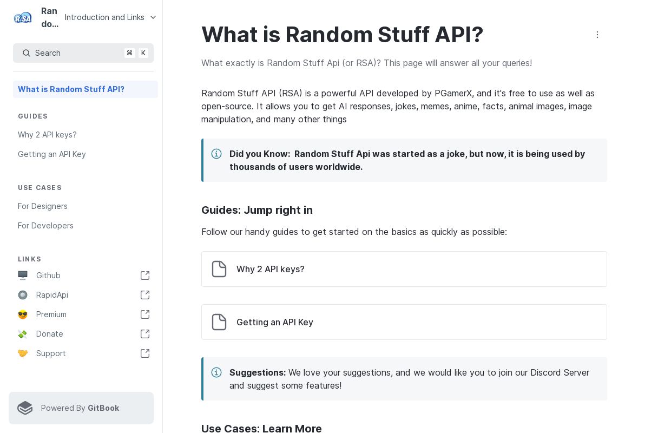
Task: Click the Random Stuff API site title
Action: pos(50,17)
